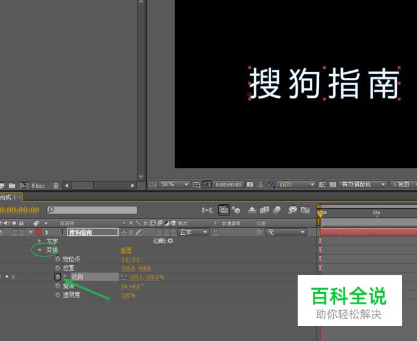Toggle draft 3D icon in timeline

pos(236,210)
